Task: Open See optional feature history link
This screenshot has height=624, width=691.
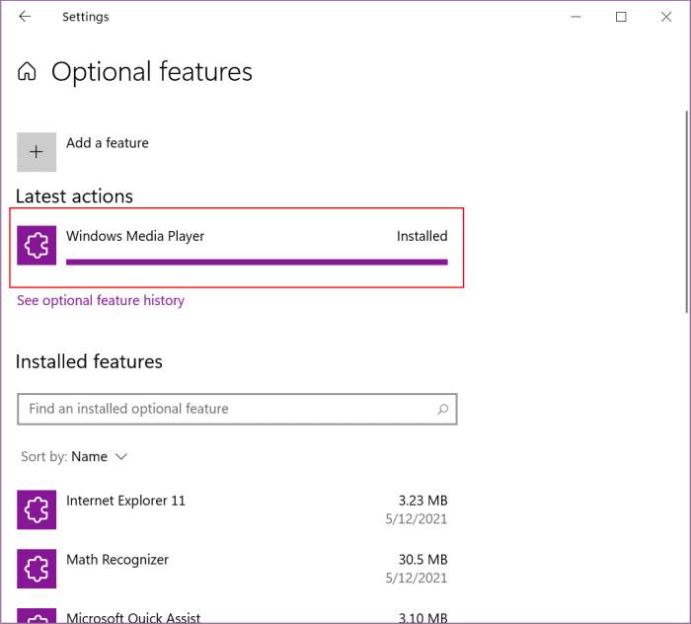Action: point(101,300)
